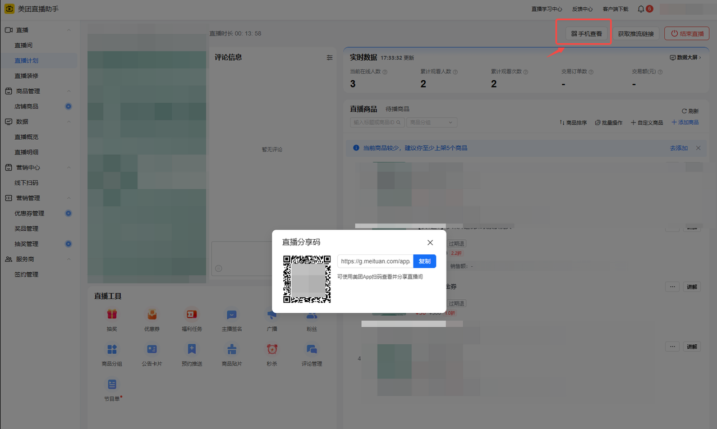Open the 评论管理 live tool

pyautogui.click(x=312, y=349)
